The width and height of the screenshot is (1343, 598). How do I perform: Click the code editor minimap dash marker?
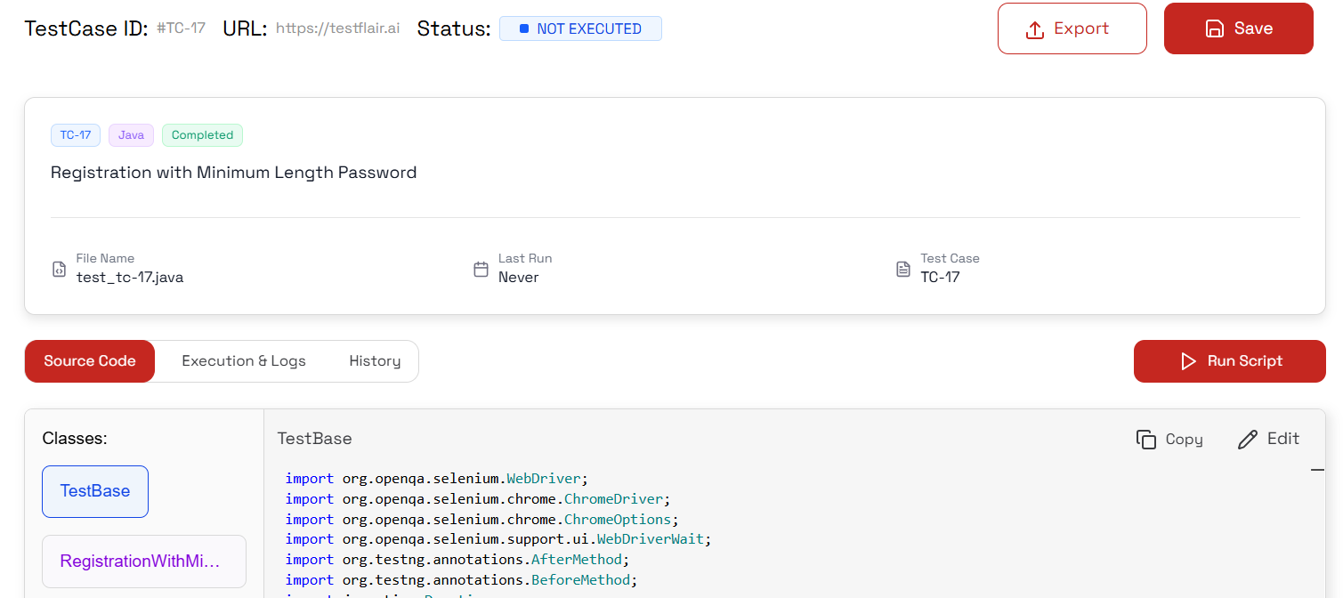[1318, 471]
